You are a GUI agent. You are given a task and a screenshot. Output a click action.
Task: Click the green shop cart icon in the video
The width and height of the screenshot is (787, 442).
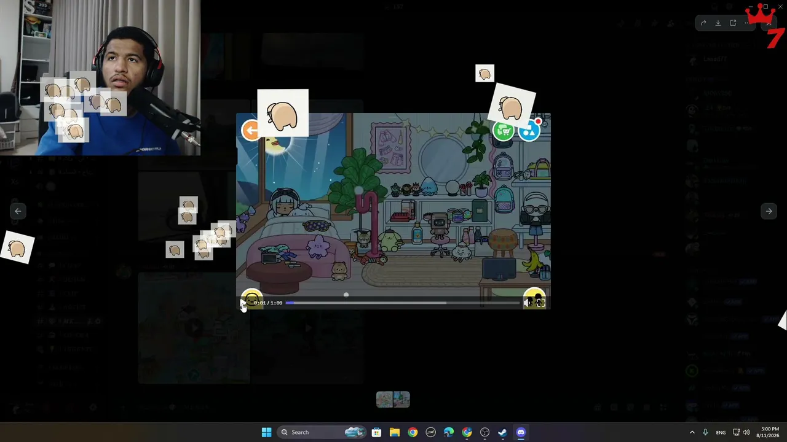[504, 131]
